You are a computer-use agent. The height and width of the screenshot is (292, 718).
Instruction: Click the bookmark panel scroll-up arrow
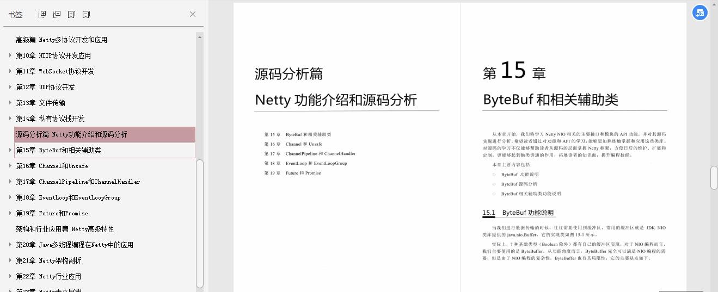click(200, 38)
